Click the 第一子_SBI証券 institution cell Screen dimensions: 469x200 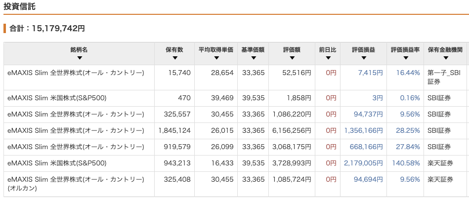(x=444, y=77)
